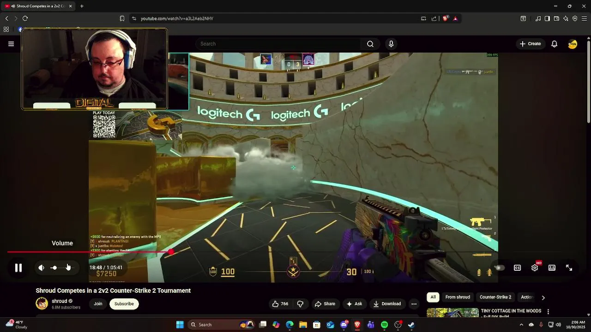Dislike the video
The width and height of the screenshot is (591, 332).
point(301,304)
